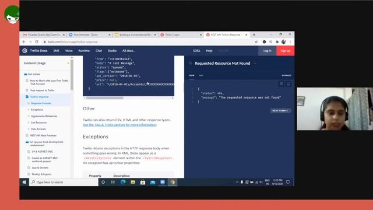
Task: Click the Windows taskbar search box
Action: tap(64, 182)
